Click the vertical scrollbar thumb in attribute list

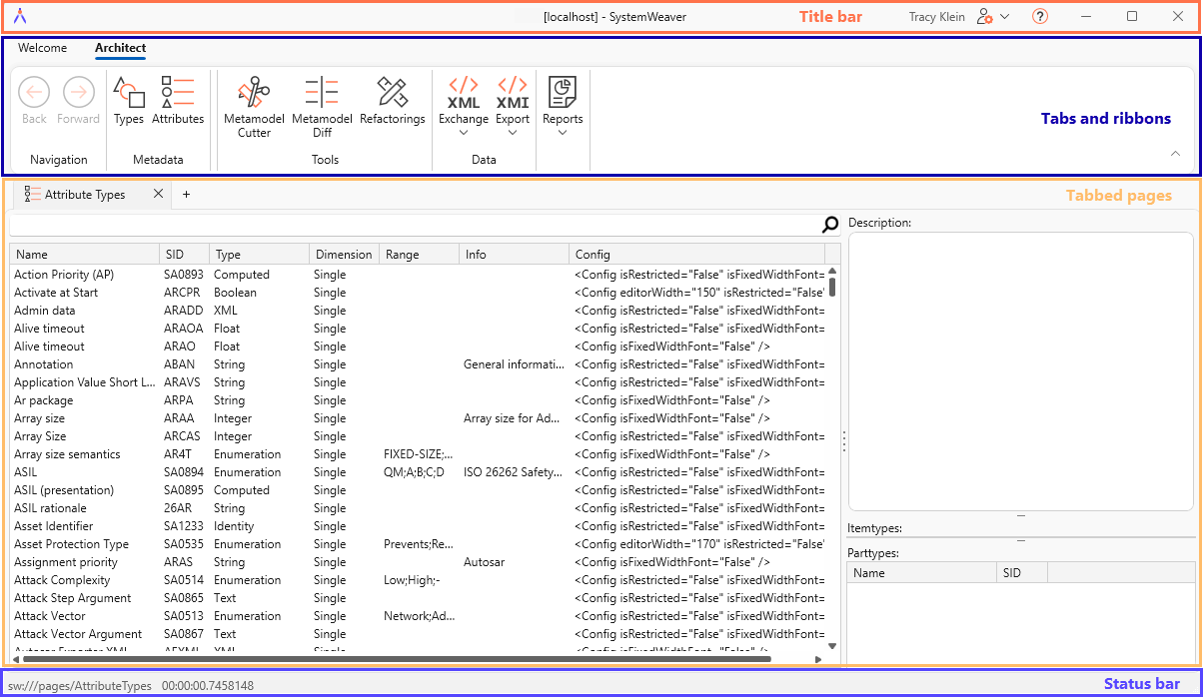coord(832,287)
